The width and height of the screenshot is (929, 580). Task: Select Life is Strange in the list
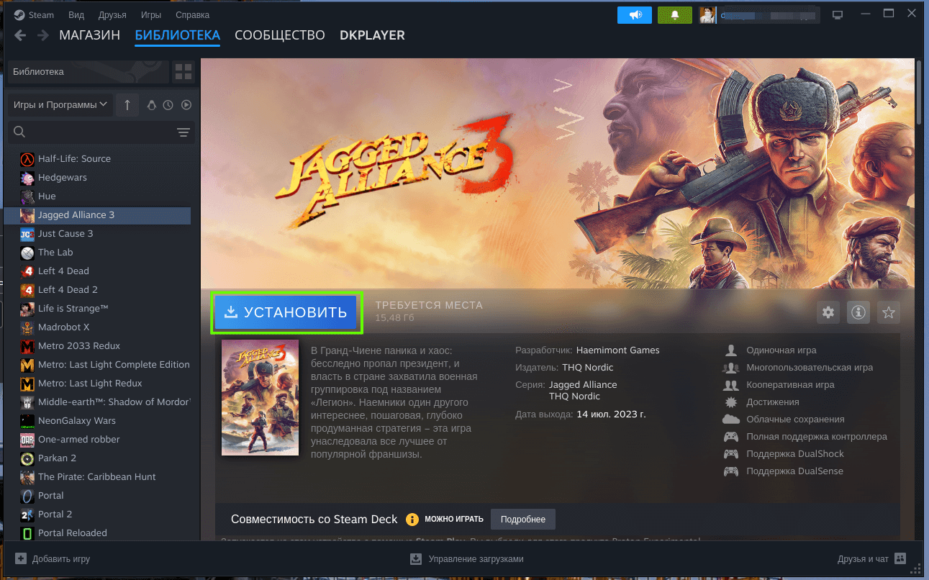coord(97,309)
